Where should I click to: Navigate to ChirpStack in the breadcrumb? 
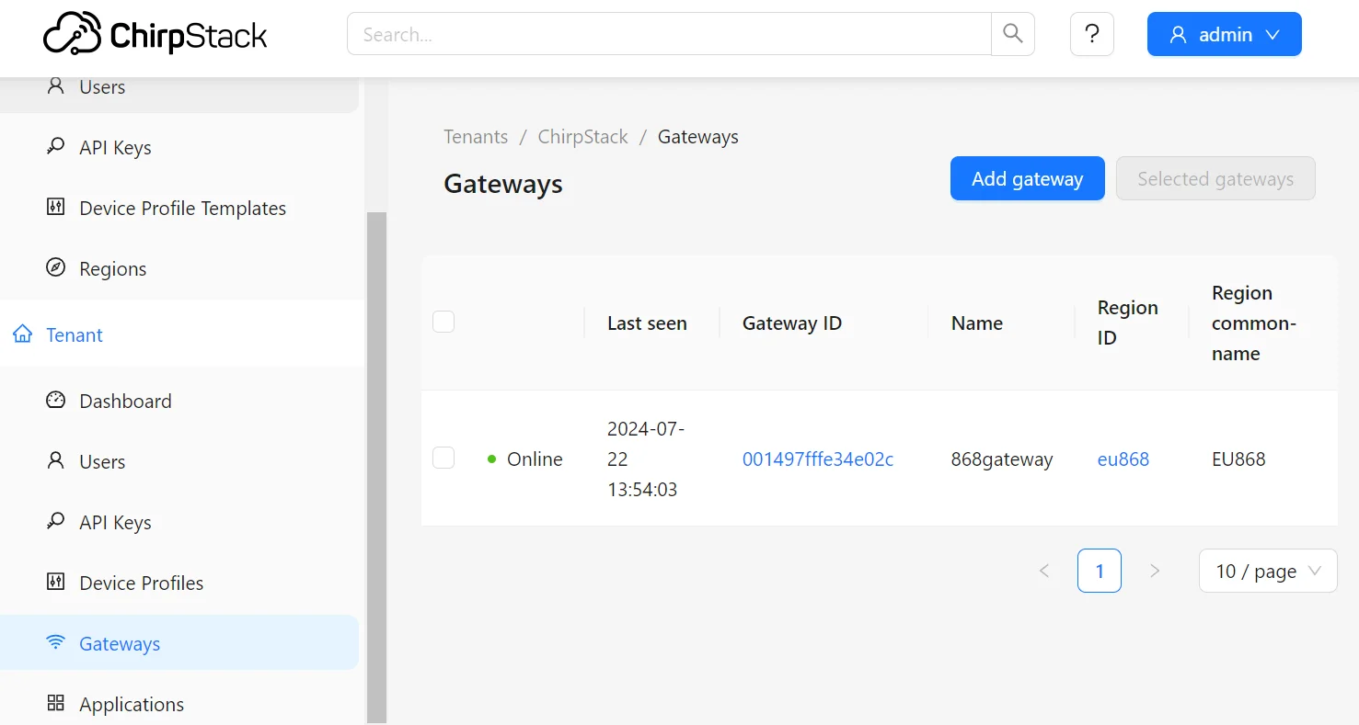(x=582, y=136)
